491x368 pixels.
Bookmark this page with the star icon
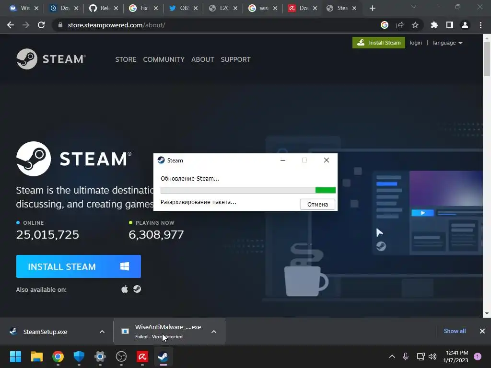pos(415,25)
